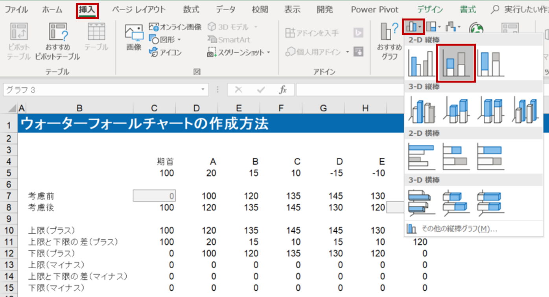Click the テーブル button
Image resolution: width=549 pixels, height=297 pixels.
coord(96,37)
